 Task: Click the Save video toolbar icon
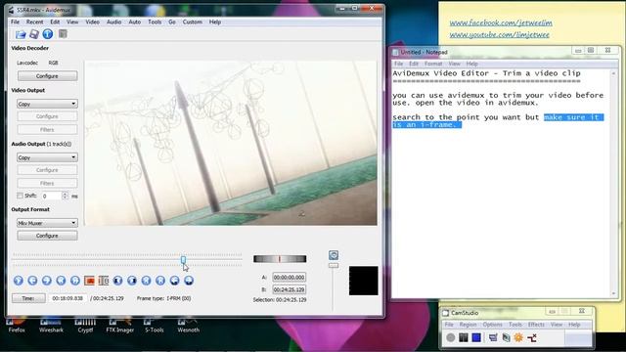point(34,34)
